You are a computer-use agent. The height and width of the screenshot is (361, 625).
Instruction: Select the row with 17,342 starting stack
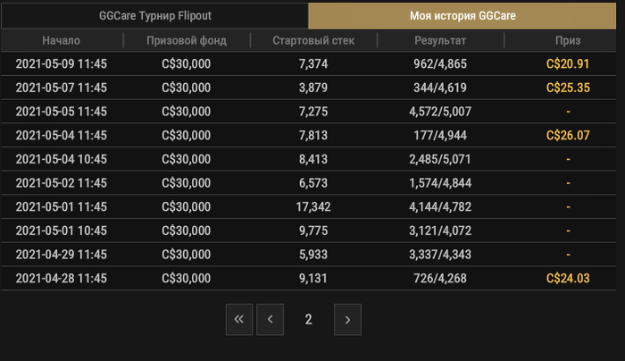[312, 207]
